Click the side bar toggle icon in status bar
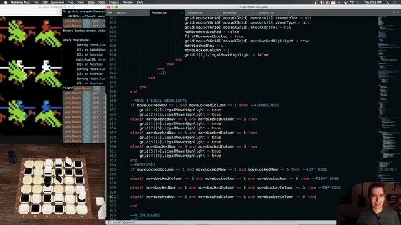The width and height of the screenshot is (401, 225). click(109, 222)
